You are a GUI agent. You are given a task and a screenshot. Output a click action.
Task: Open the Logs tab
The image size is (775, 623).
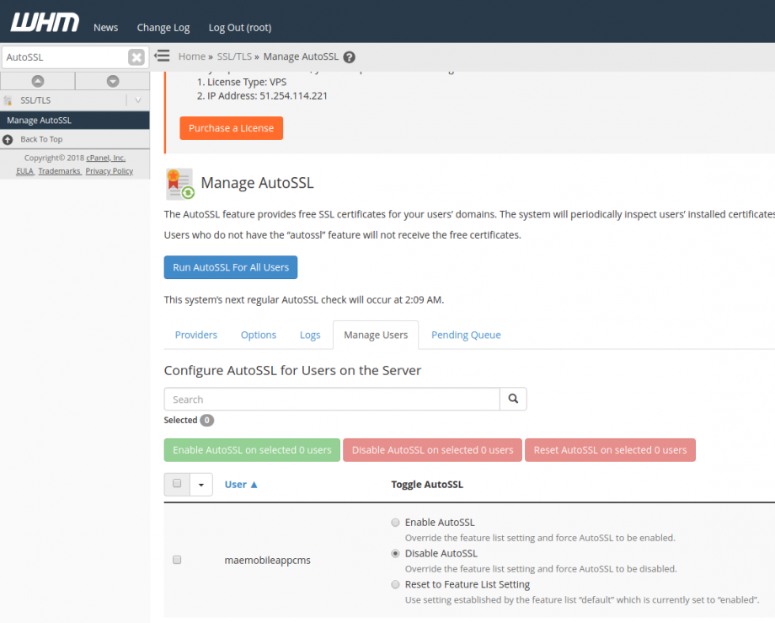pyautogui.click(x=310, y=335)
